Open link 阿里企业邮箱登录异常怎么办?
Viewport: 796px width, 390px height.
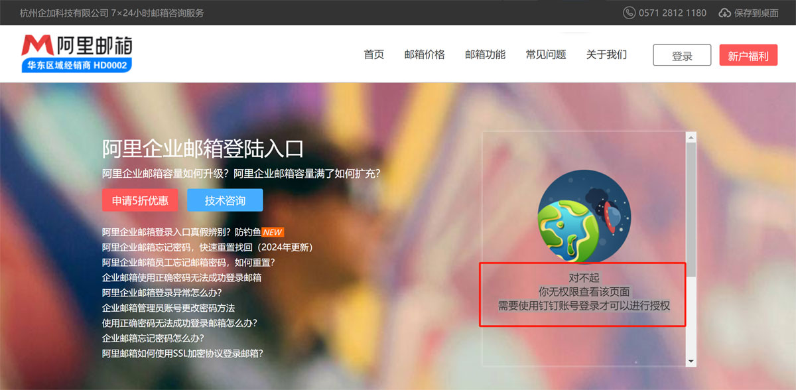[x=162, y=292]
